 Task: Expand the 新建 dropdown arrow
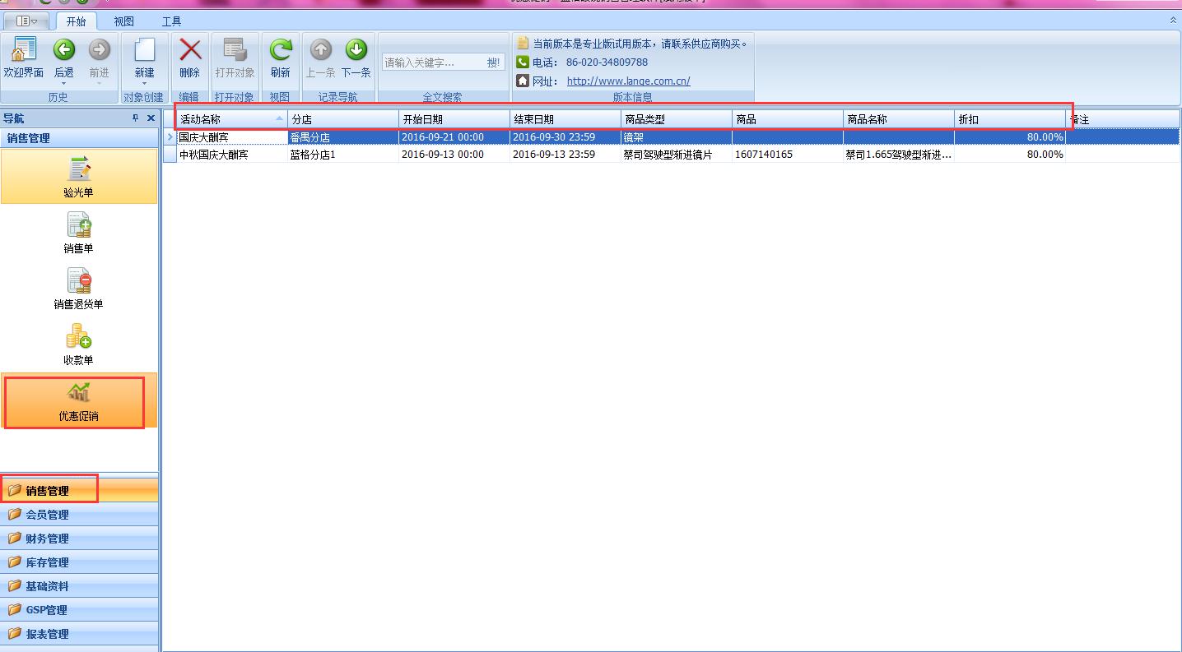coord(144,83)
